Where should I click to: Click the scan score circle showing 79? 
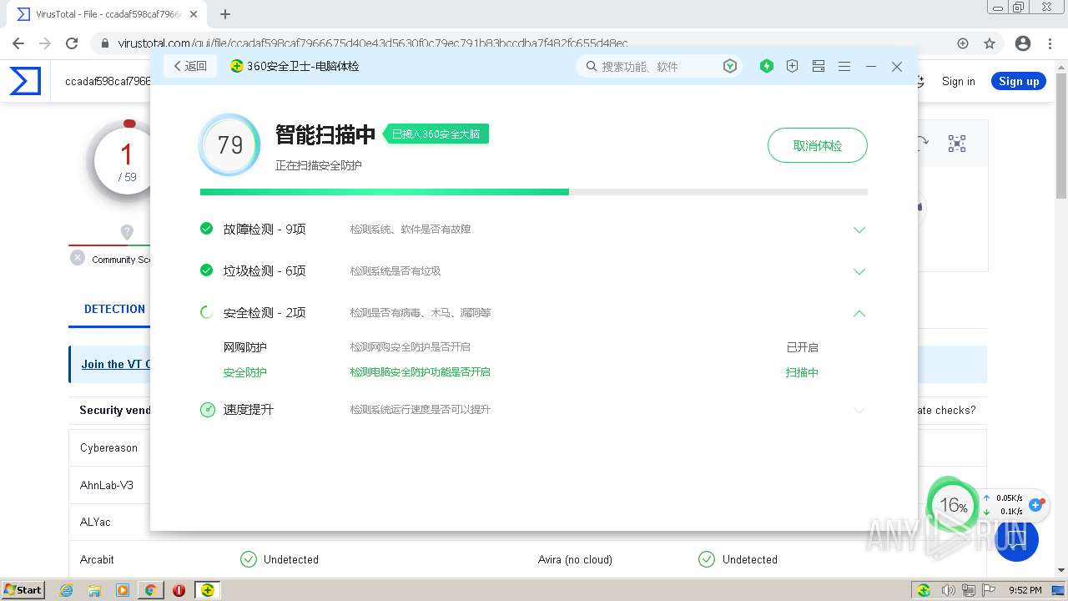coord(229,145)
